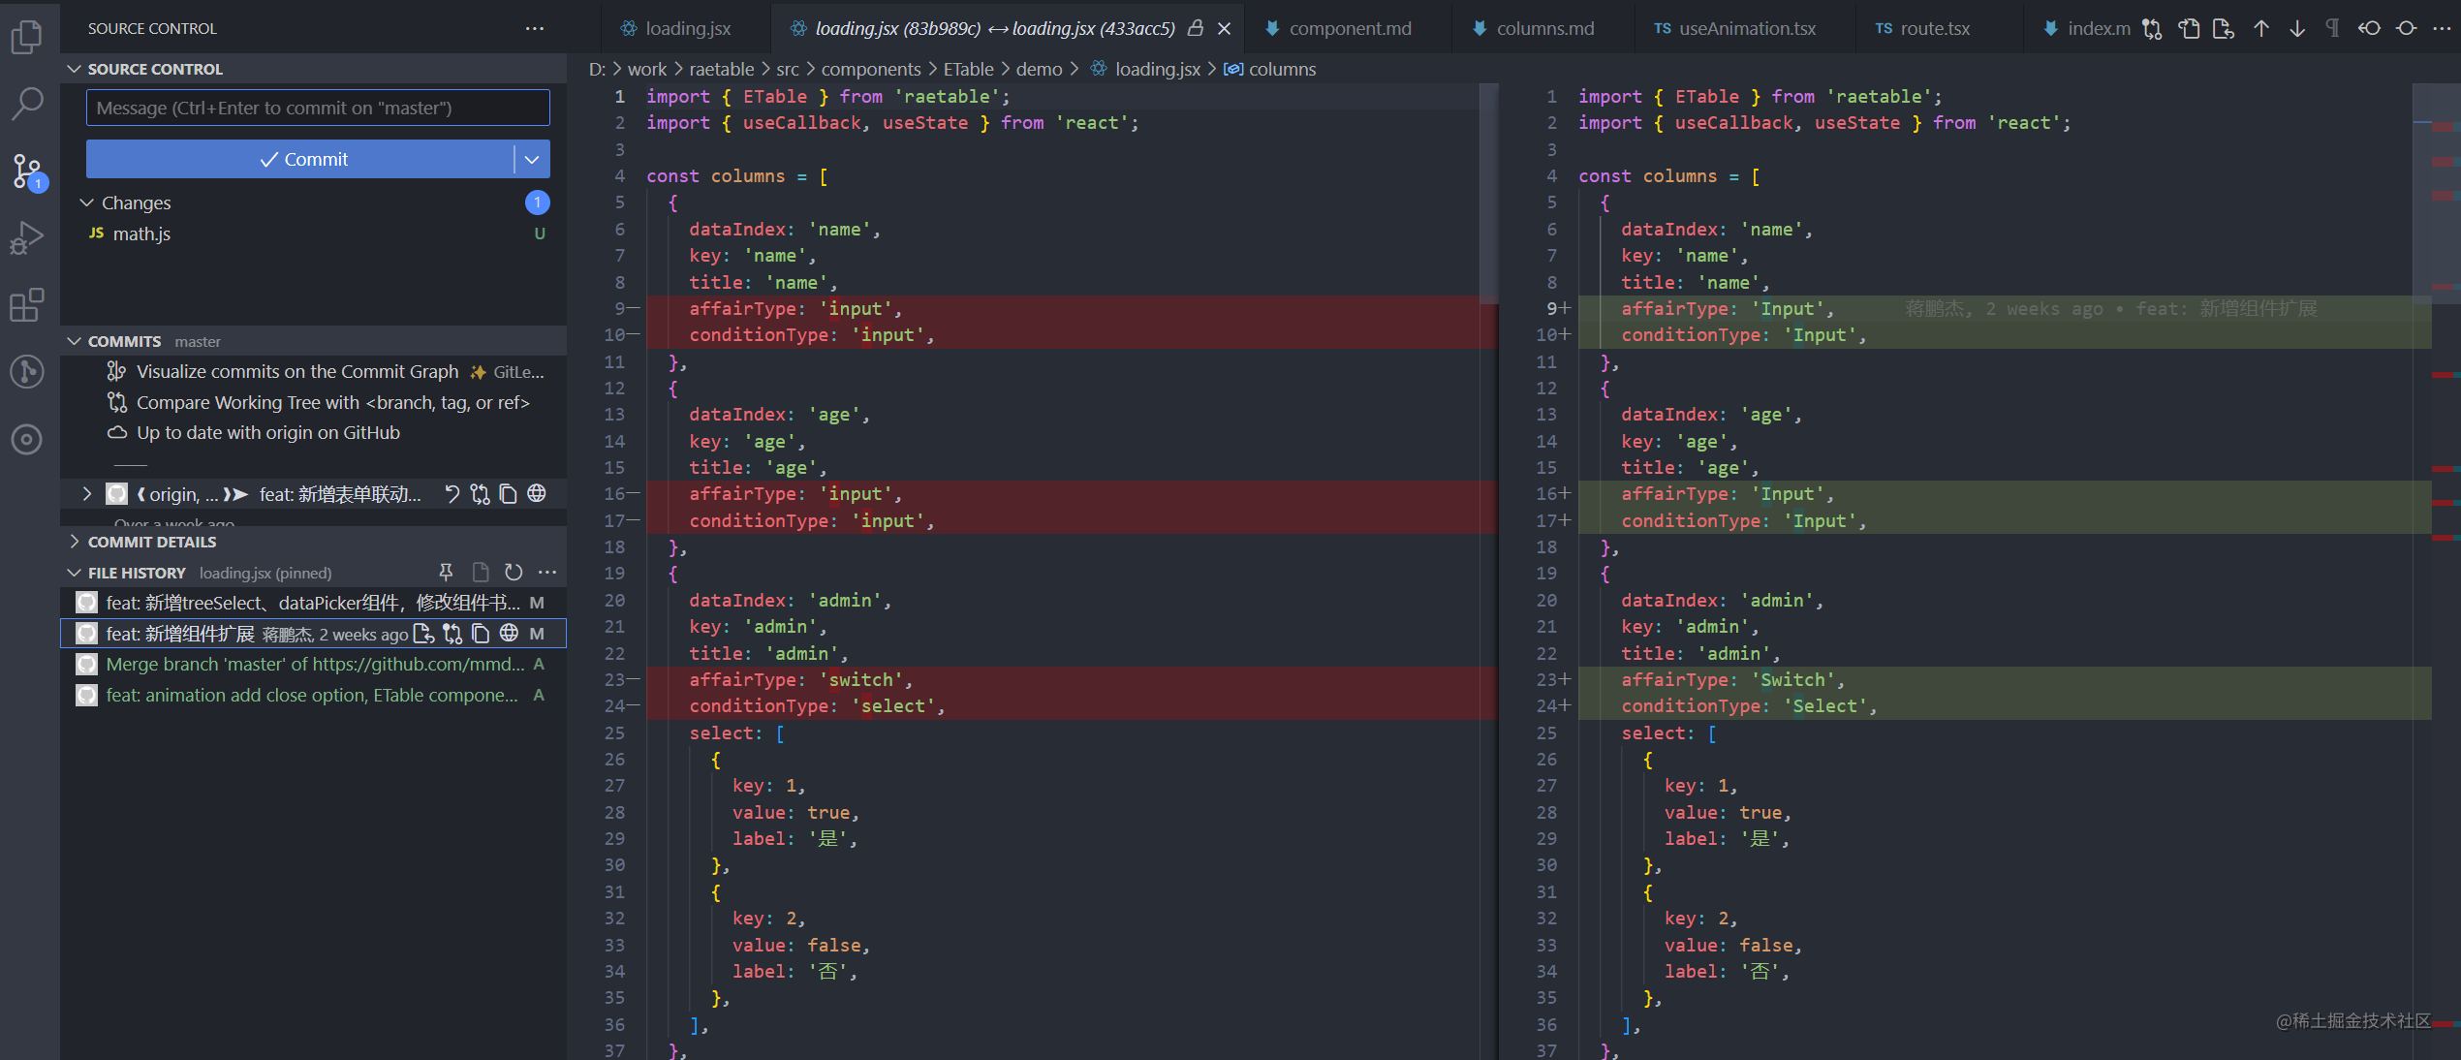The width and height of the screenshot is (2461, 1060).
Task: Open Run and Debug view
Action: coord(27,237)
